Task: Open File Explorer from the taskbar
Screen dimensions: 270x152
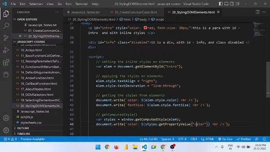Action: pyautogui.click(x=135, y=147)
